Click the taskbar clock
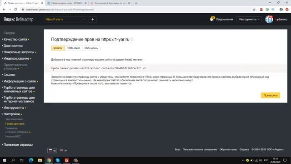291x164 pixels. [276, 160]
